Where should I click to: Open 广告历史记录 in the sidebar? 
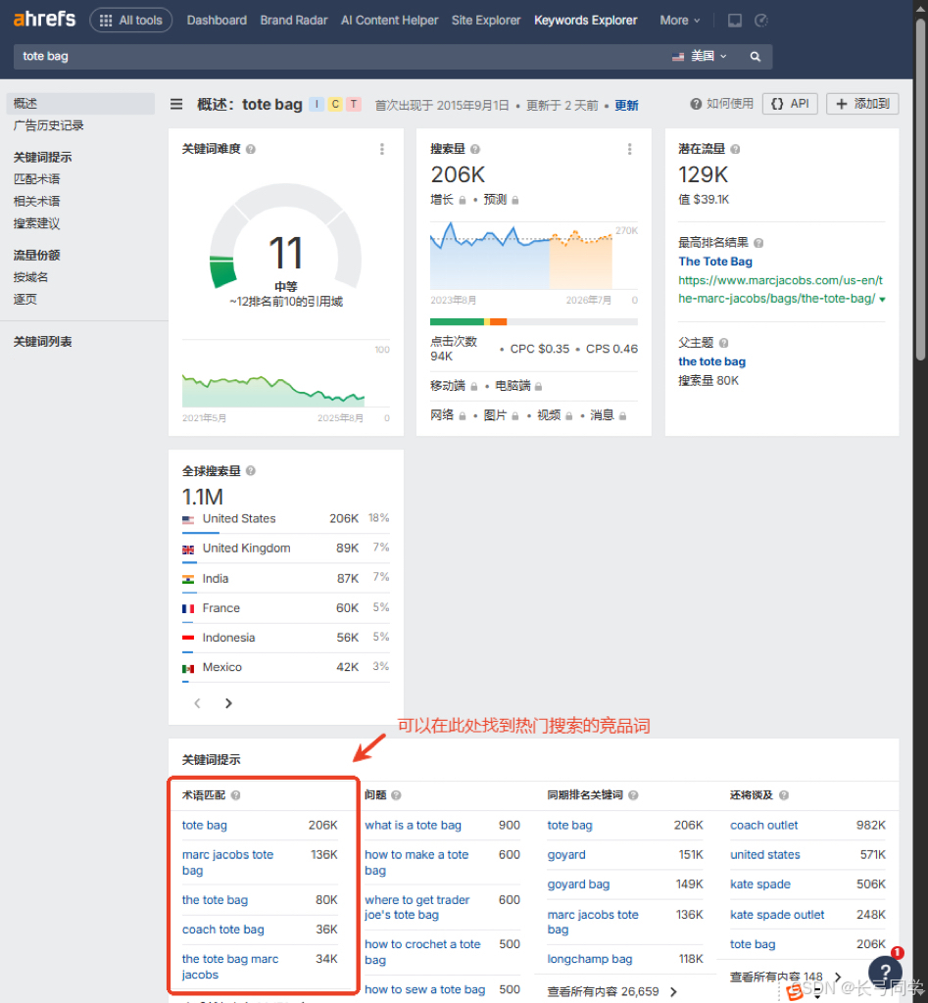tap(49, 125)
